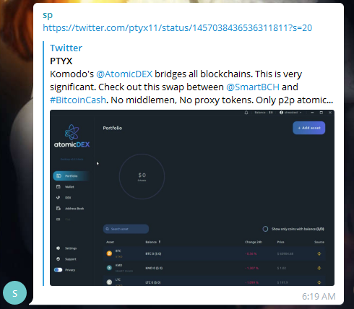Open the @AtomicDEX mention
Image resolution: width=354 pixels, height=309 pixels.
point(124,74)
